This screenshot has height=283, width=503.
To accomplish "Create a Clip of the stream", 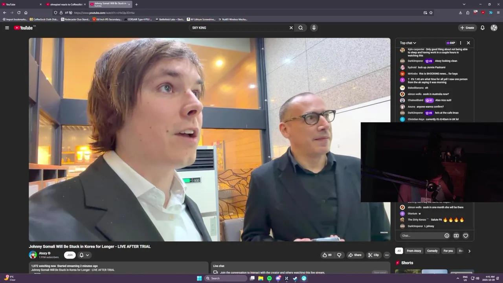I will 374,255.
